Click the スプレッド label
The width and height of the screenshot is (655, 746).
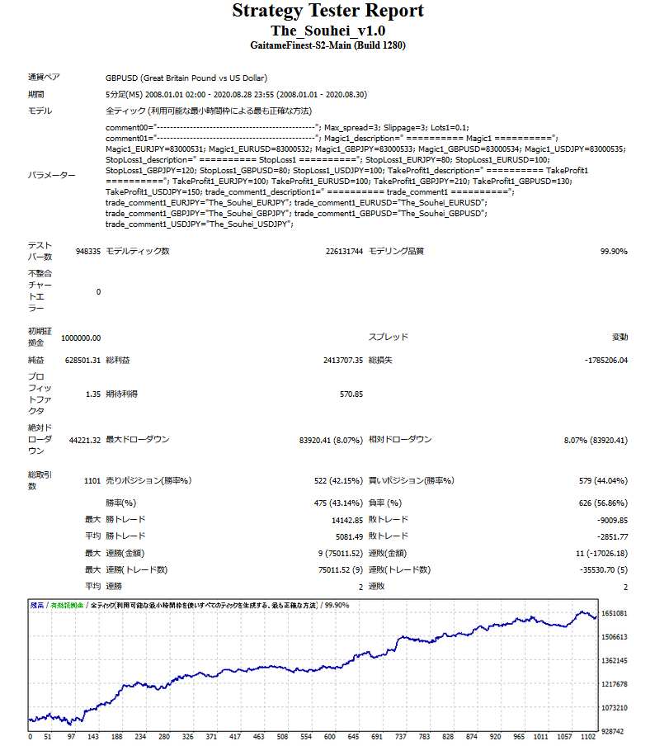click(388, 338)
